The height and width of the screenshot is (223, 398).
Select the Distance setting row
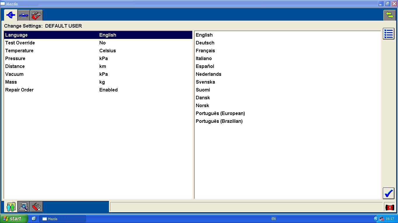pyautogui.click(x=98, y=66)
